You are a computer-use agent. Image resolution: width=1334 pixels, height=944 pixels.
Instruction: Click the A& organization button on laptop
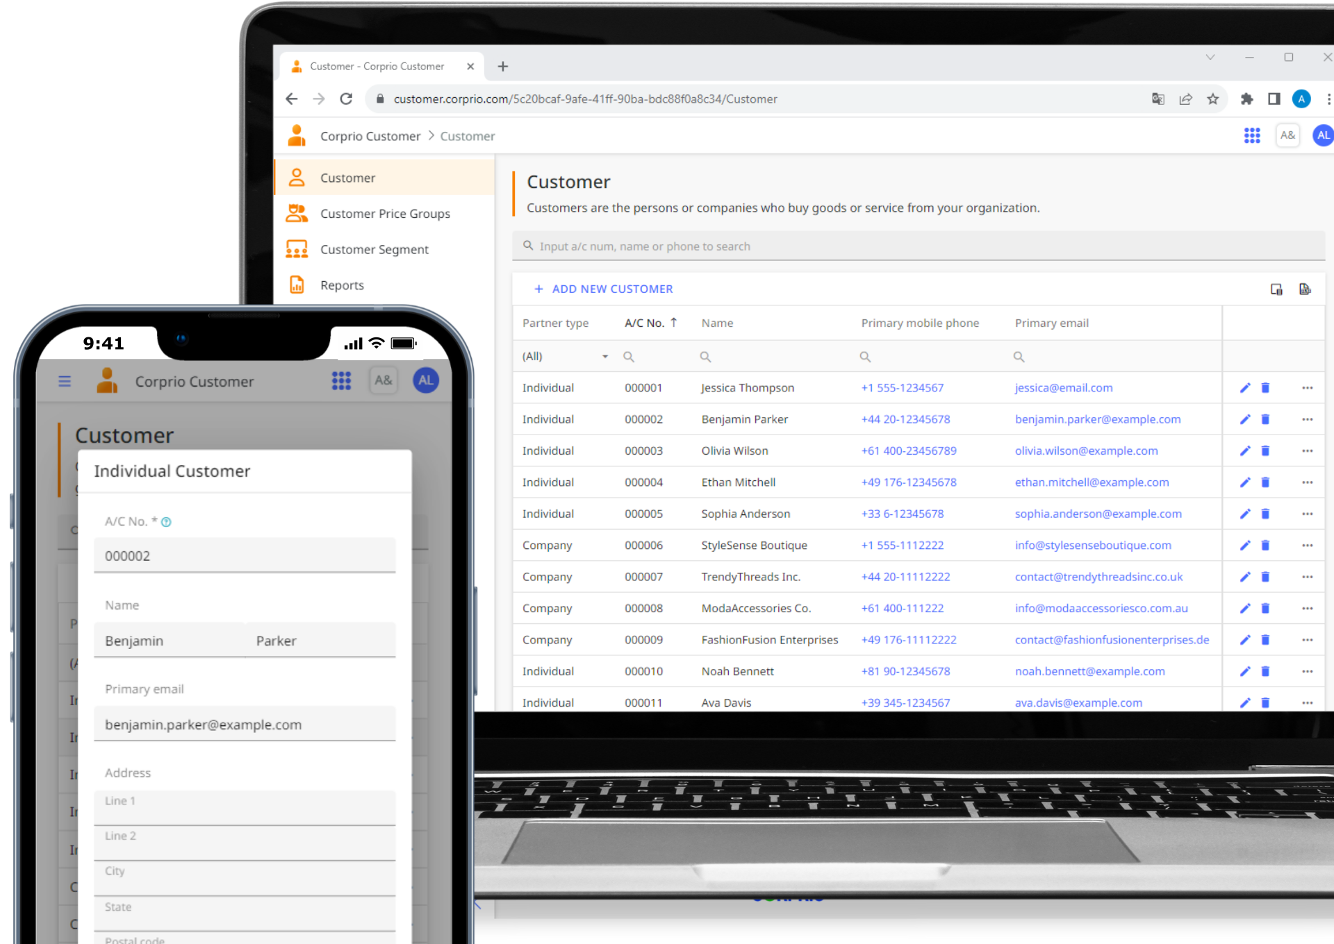click(x=1287, y=136)
